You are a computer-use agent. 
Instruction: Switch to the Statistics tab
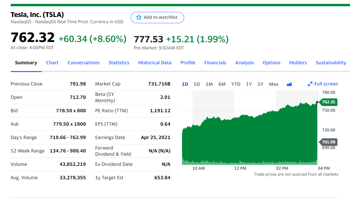point(119,63)
